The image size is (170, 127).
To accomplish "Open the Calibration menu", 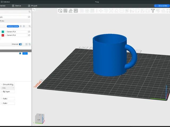I will 5,2.
